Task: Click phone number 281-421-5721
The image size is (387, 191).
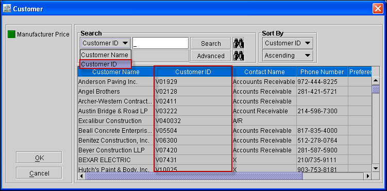Action: pyautogui.click(x=322, y=92)
